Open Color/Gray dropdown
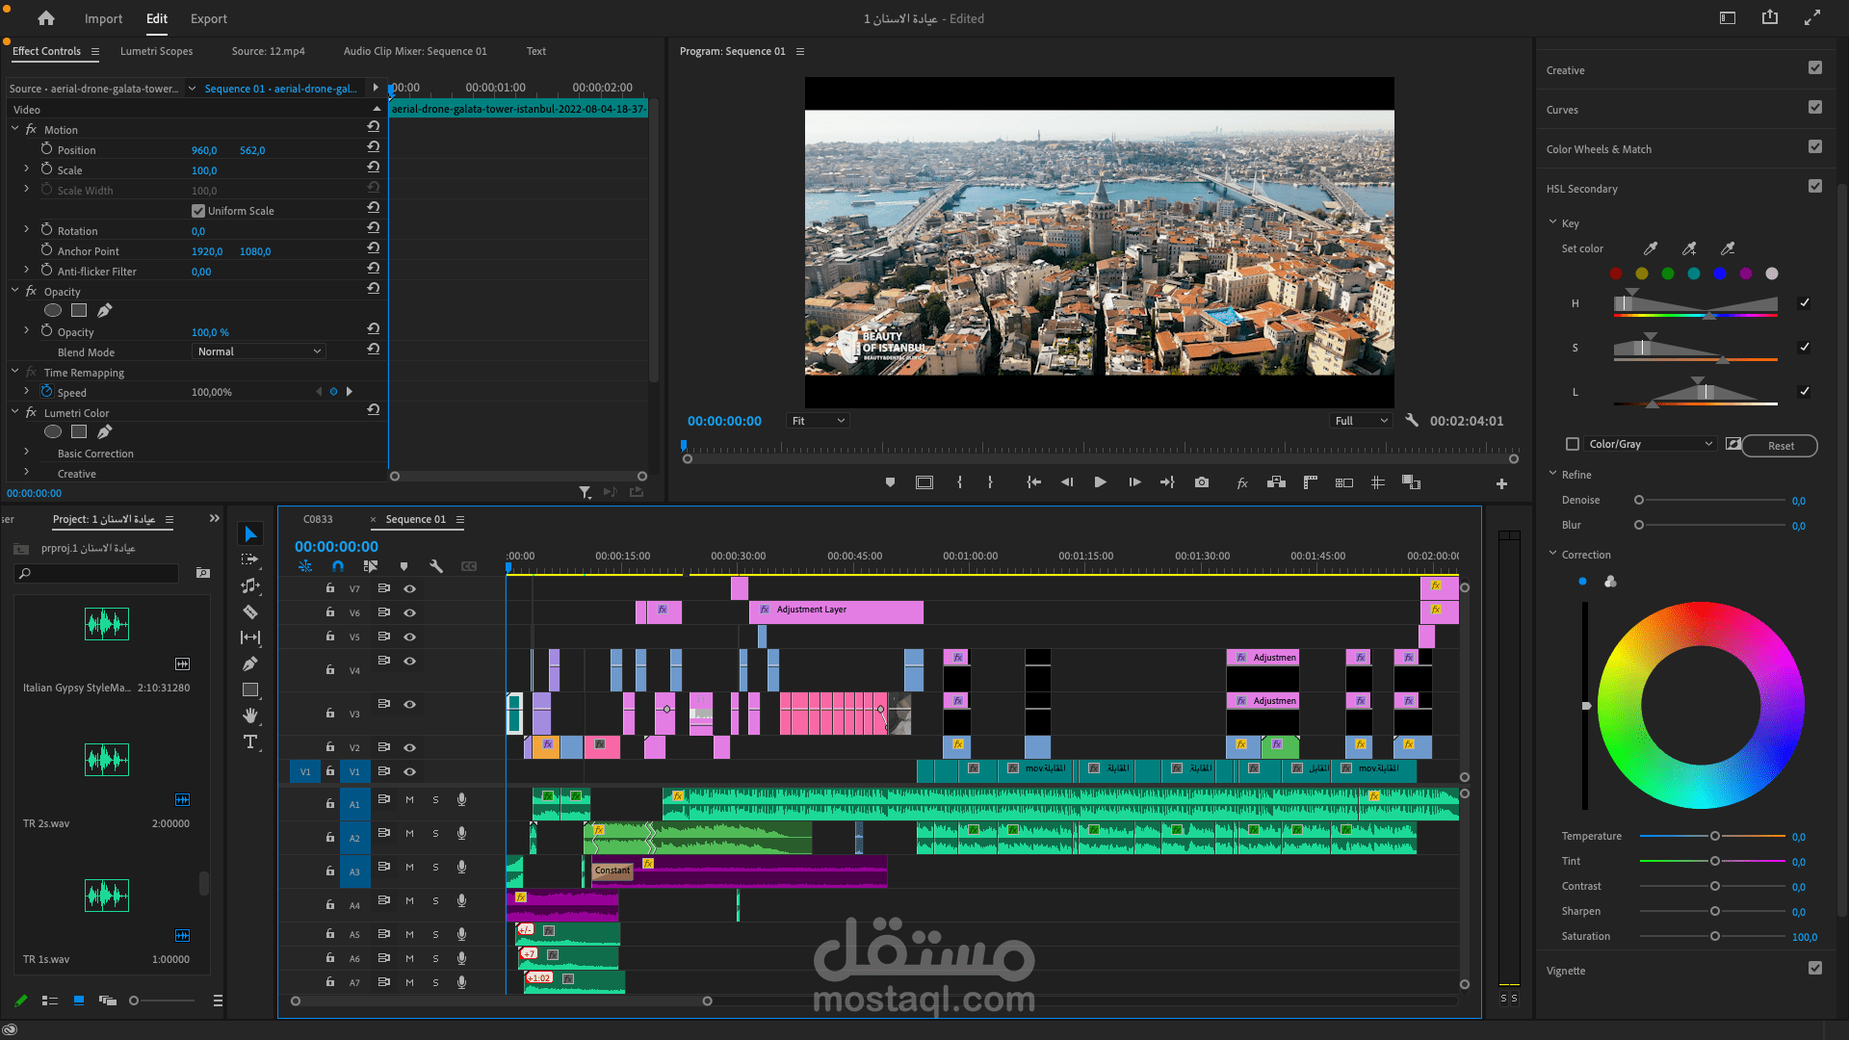Image resolution: width=1849 pixels, height=1040 pixels. click(x=1650, y=444)
